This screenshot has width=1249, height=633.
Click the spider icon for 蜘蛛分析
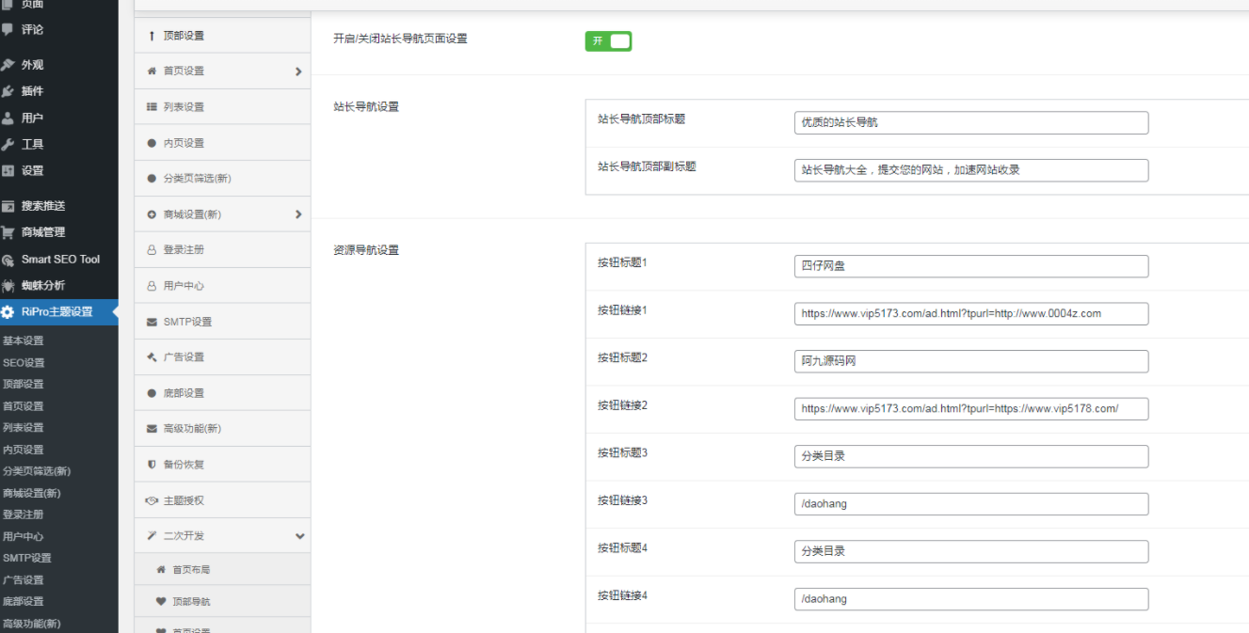[x=8, y=286]
